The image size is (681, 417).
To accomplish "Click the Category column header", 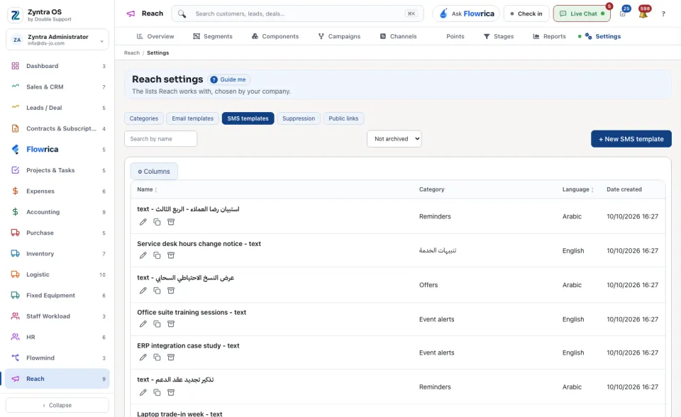I will [432, 189].
